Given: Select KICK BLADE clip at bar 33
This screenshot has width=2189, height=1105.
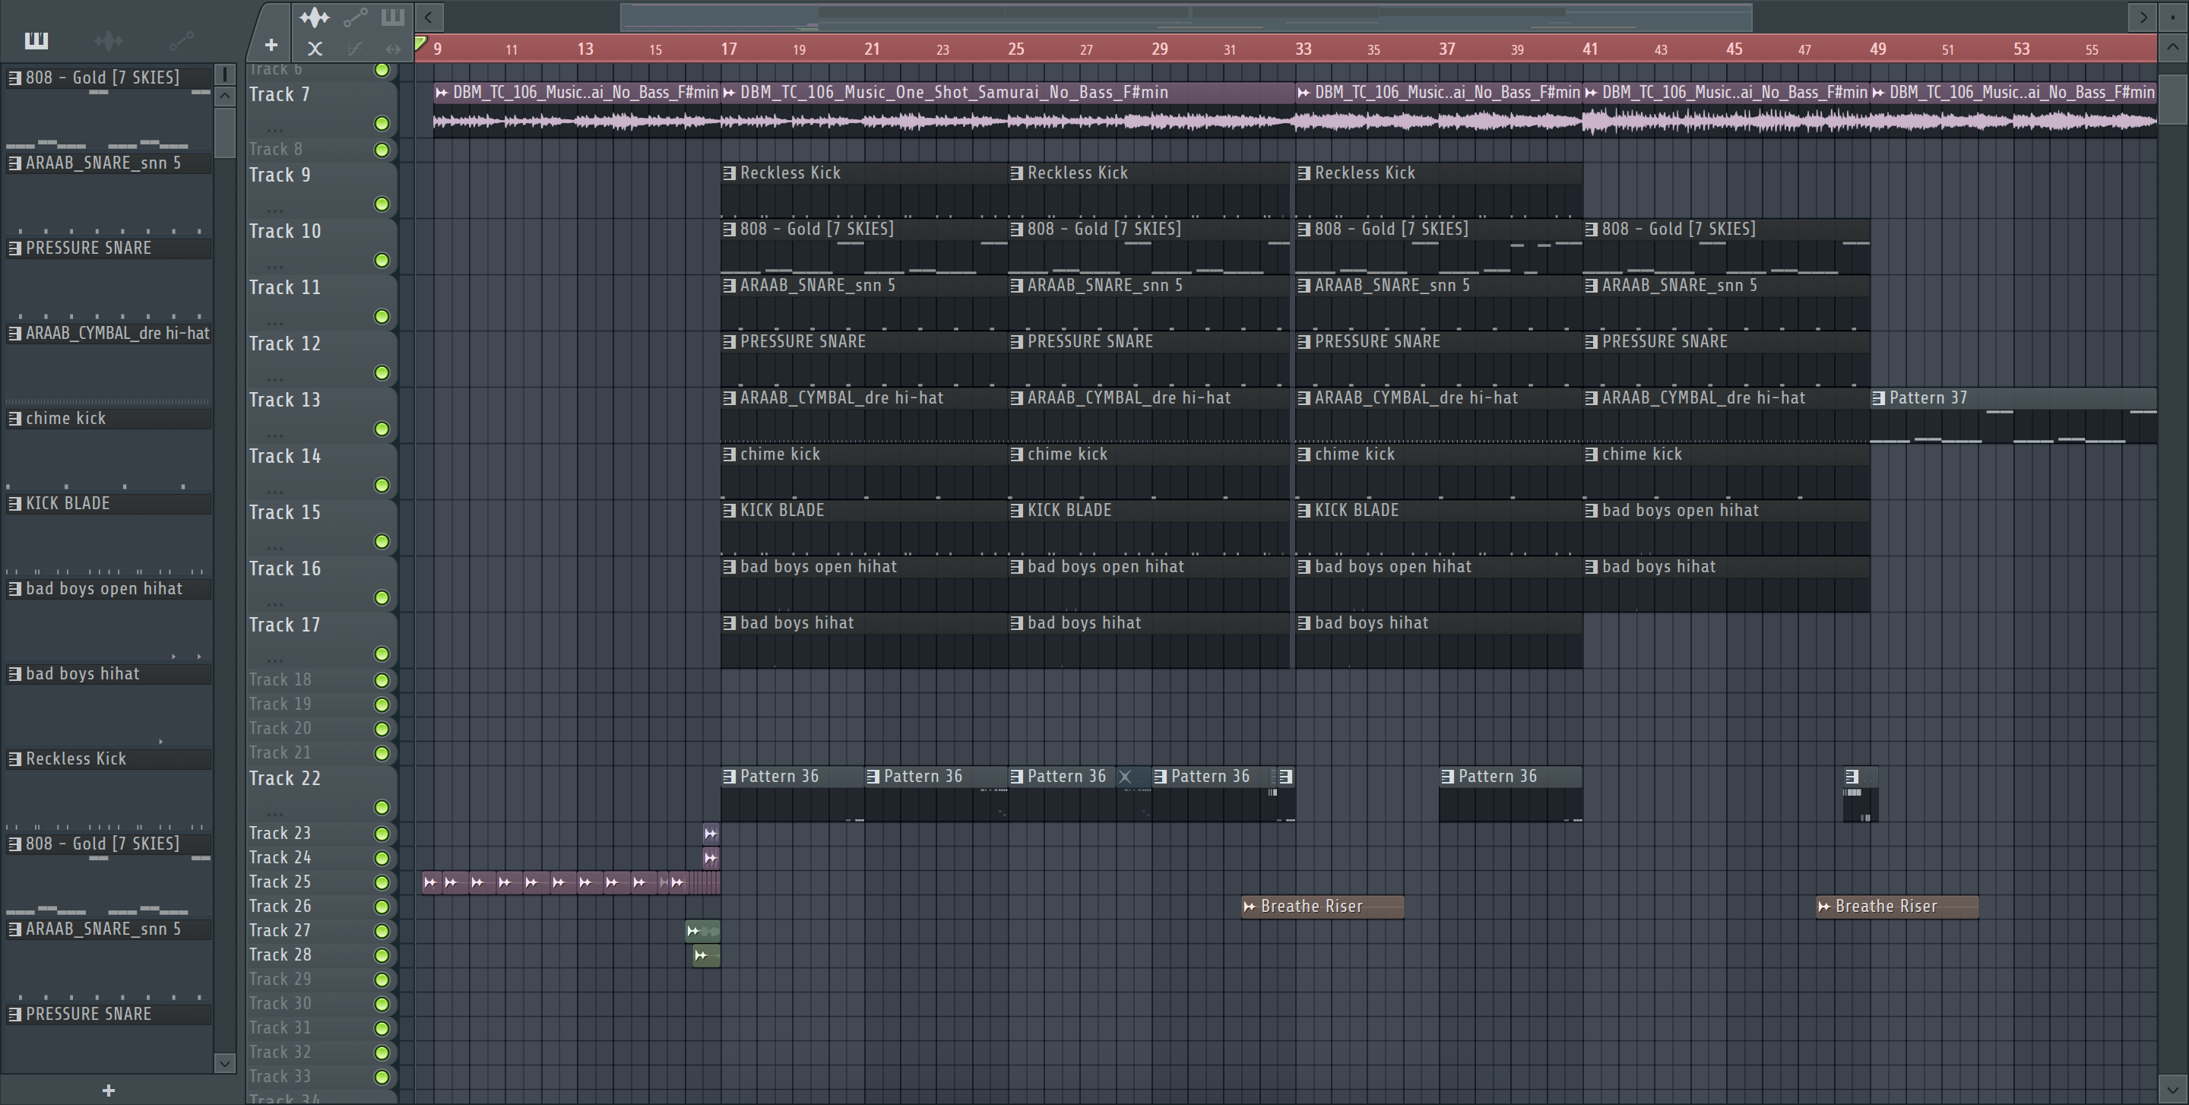Looking at the screenshot, I should pos(1439,527).
